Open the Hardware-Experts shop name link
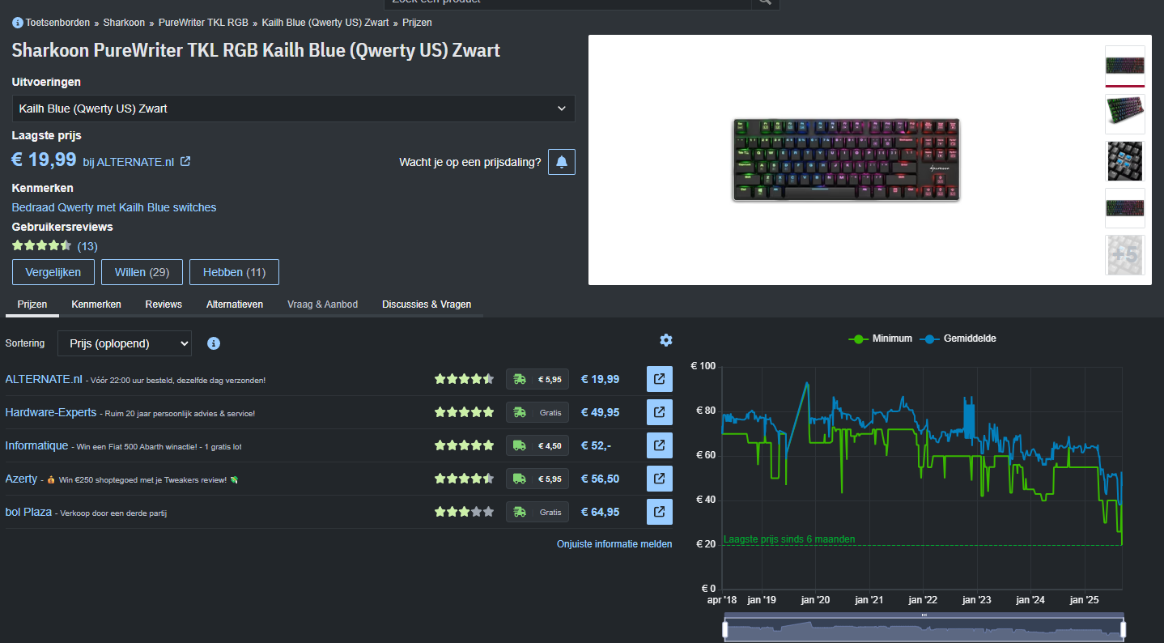 click(x=51, y=412)
